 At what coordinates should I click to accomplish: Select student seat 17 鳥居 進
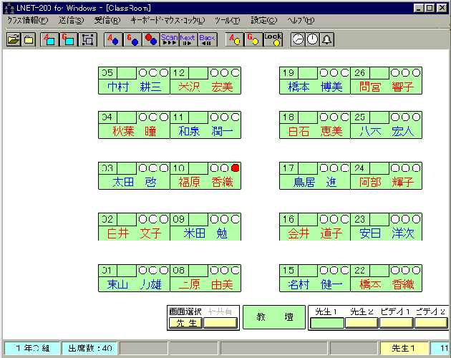pos(315,182)
